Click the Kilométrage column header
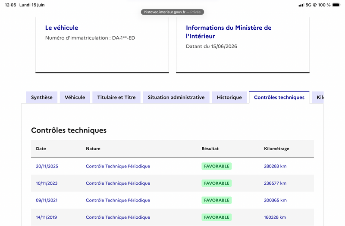This screenshot has width=345, height=226. pyautogui.click(x=276, y=149)
